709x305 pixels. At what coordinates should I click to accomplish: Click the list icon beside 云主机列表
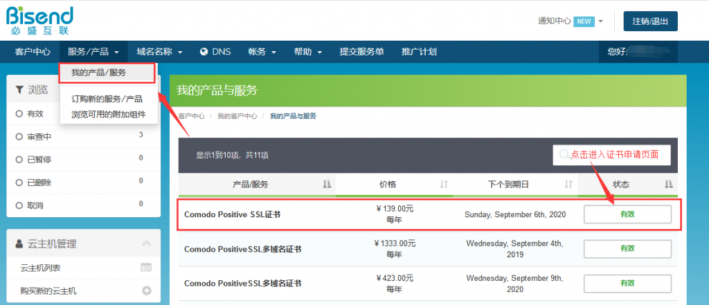[146, 268]
